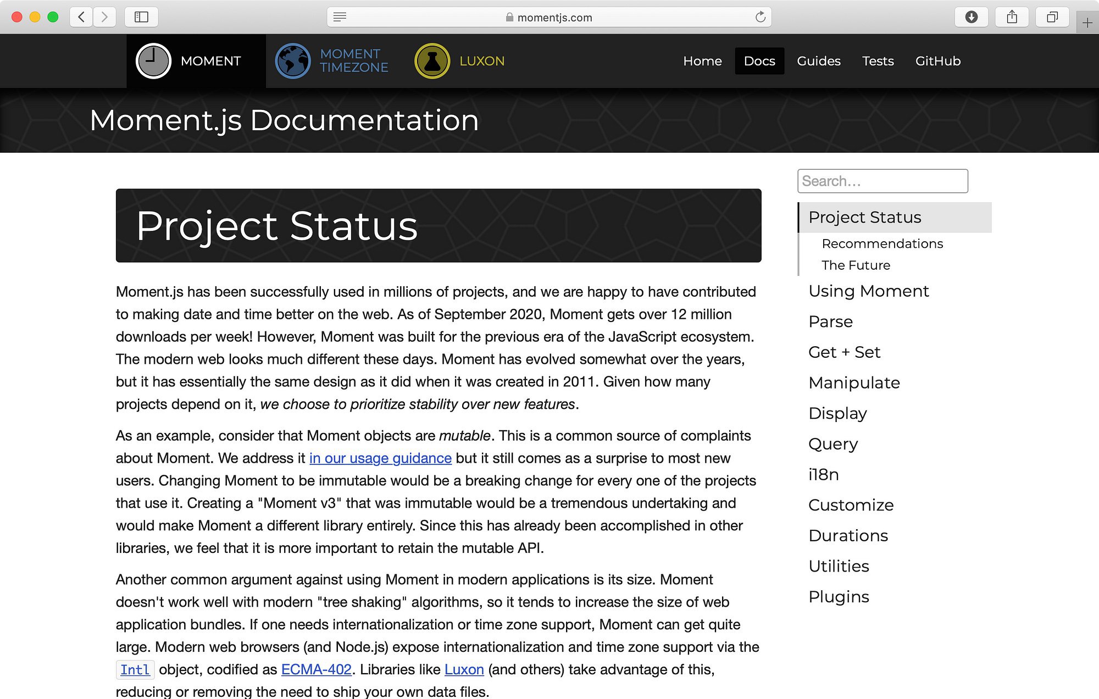Viewport: 1099px width, 699px height.
Task: Expand the Durations section in sidebar
Action: click(x=848, y=535)
